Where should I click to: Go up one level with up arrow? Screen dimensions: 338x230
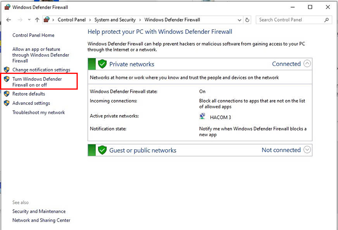point(37,20)
